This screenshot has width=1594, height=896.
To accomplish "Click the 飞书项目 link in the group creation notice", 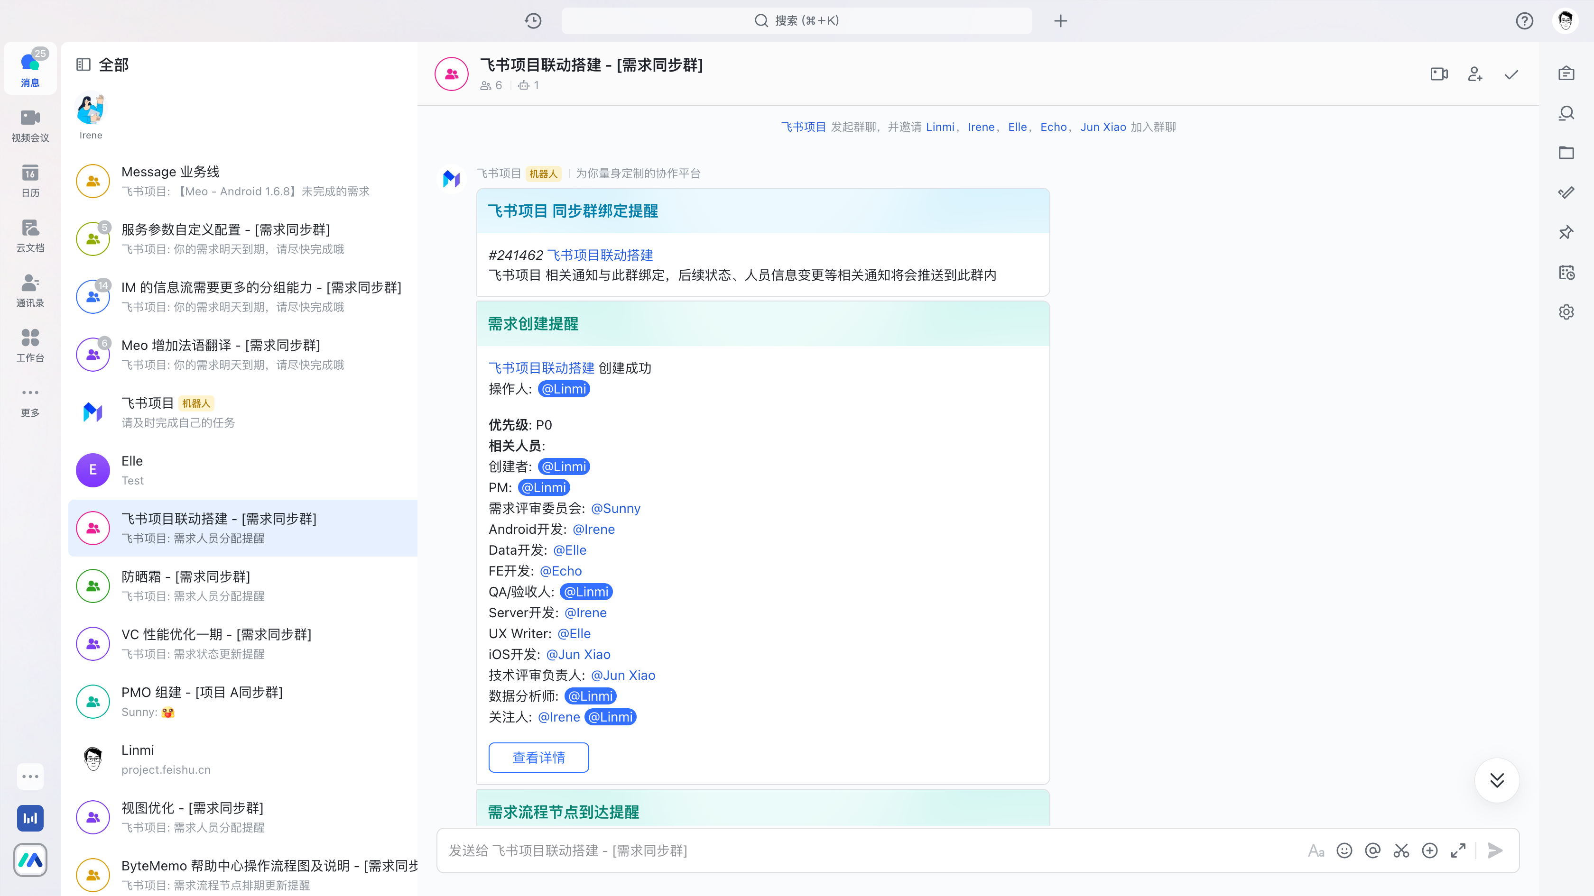I will [x=804, y=127].
